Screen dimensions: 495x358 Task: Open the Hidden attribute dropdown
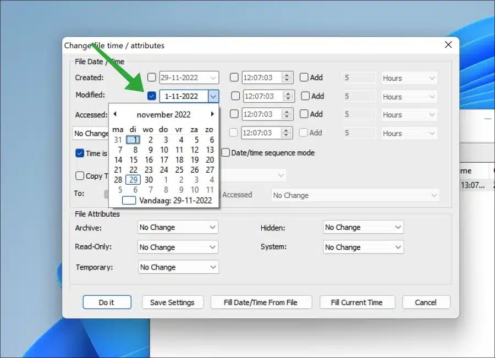(x=364, y=227)
